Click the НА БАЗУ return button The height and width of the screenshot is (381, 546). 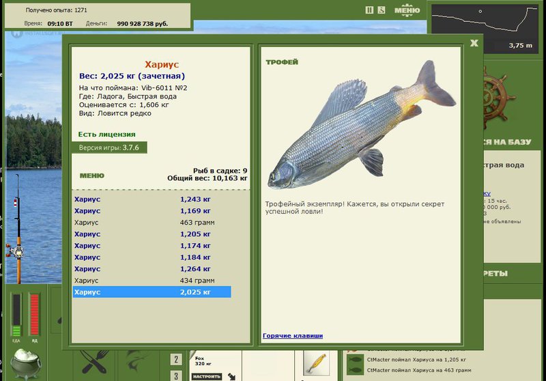(x=507, y=142)
